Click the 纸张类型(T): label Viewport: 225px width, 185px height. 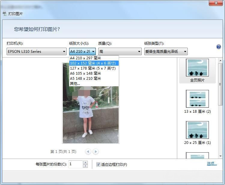[x=154, y=43]
